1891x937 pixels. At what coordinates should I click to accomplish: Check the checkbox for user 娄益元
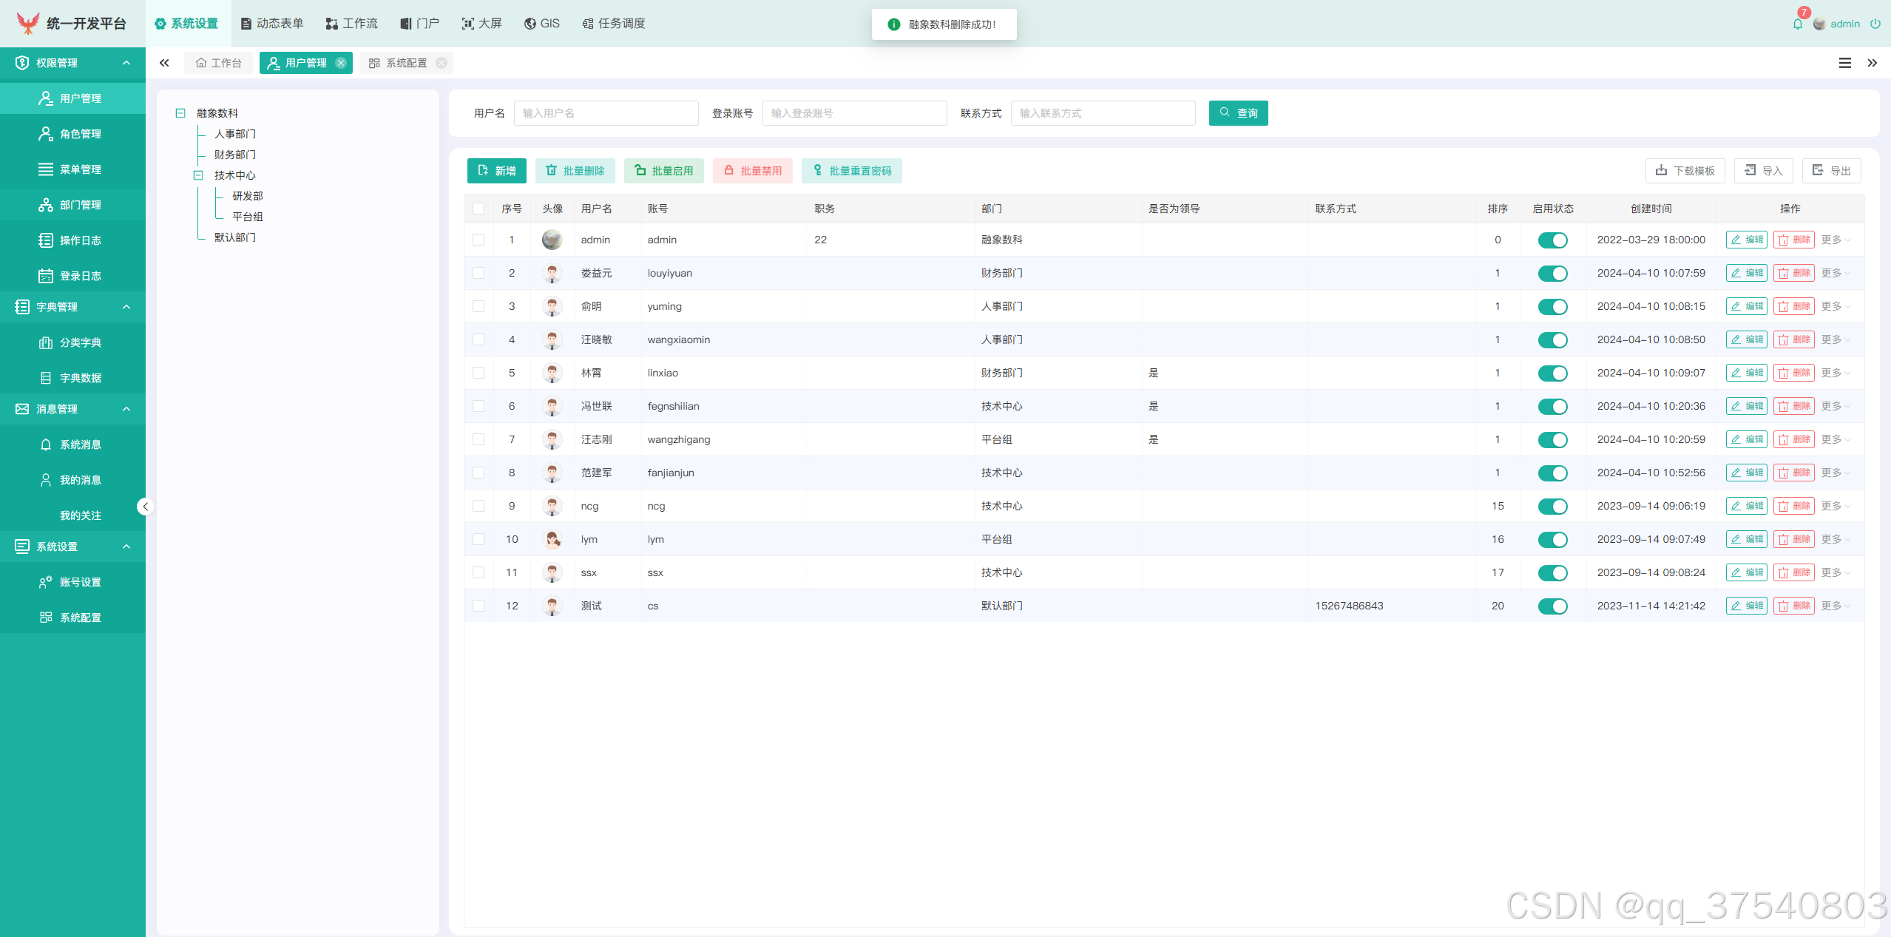click(478, 273)
